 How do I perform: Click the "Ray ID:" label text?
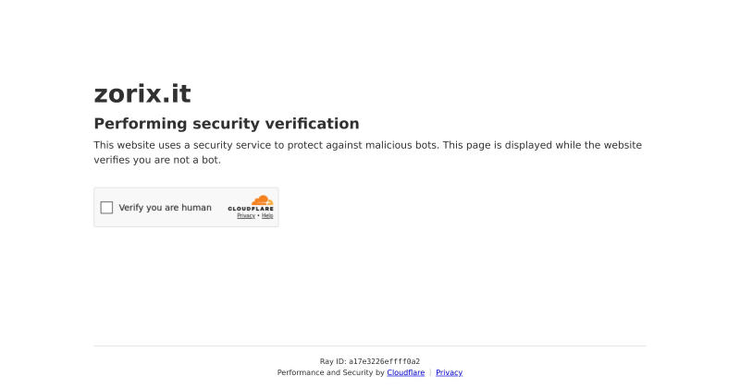coord(333,361)
